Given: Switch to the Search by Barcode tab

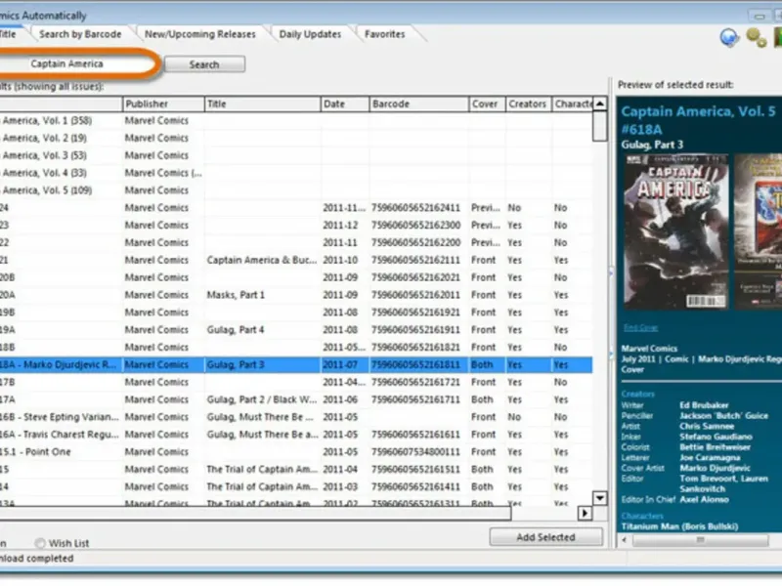Looking at the screenshot, I should [80, 34].
